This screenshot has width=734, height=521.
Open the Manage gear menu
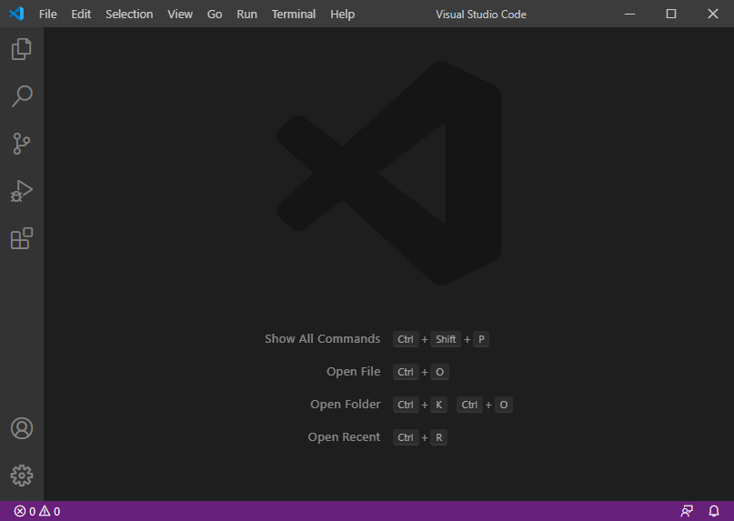(x=22, y=476)
